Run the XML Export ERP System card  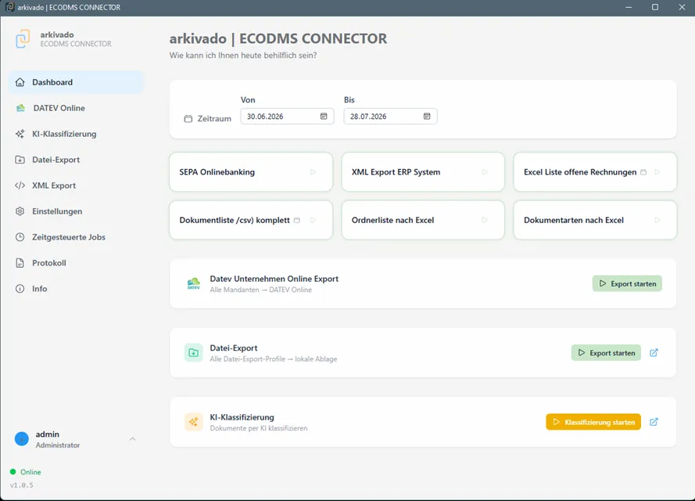[423, 171]
